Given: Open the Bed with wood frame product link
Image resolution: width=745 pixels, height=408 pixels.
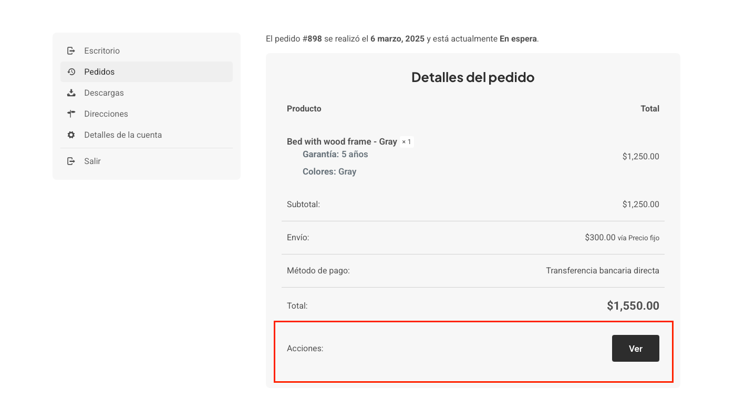Looking at the screenshot, I should [x=342, y=141].
